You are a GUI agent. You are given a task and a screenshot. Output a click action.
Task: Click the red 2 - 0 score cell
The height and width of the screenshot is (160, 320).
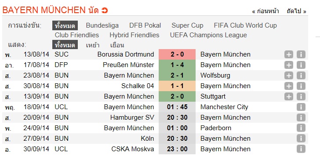pyautogui.click(x=177, y=54)
